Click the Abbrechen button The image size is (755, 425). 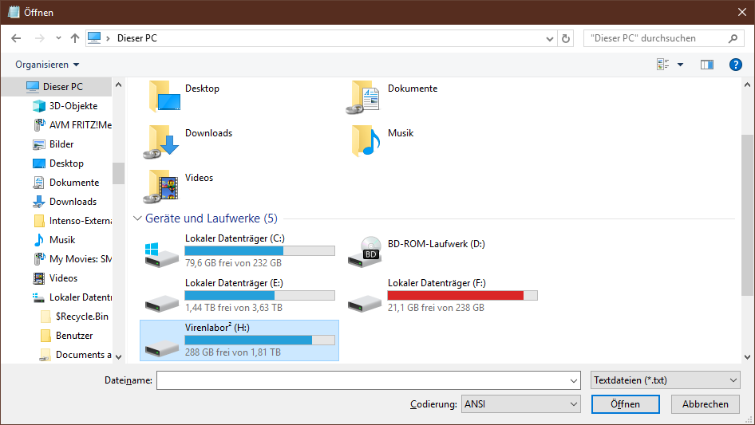coord(705,404)
